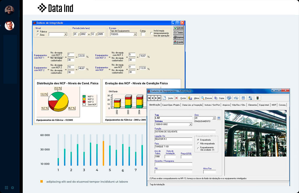Click the Procura magnifier icon
Image resolution: width=299 pixels, height=193 pixels.
[202, 98]
